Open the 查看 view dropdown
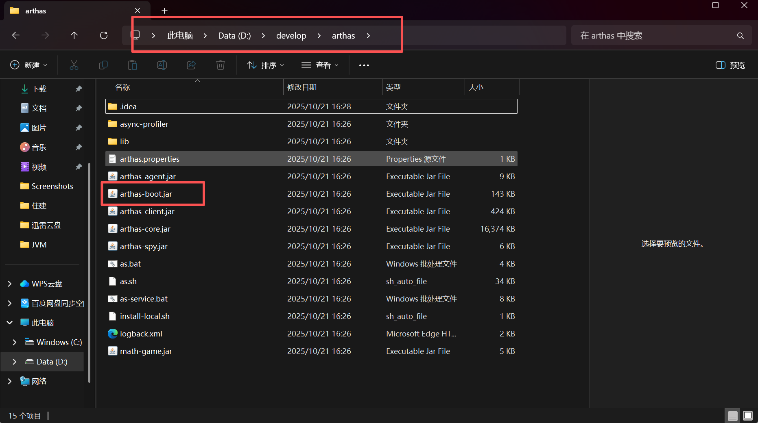Image resolution: width=758 pixels, height=423 pixels. 320,65
